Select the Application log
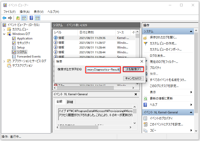 click(25, 38)
